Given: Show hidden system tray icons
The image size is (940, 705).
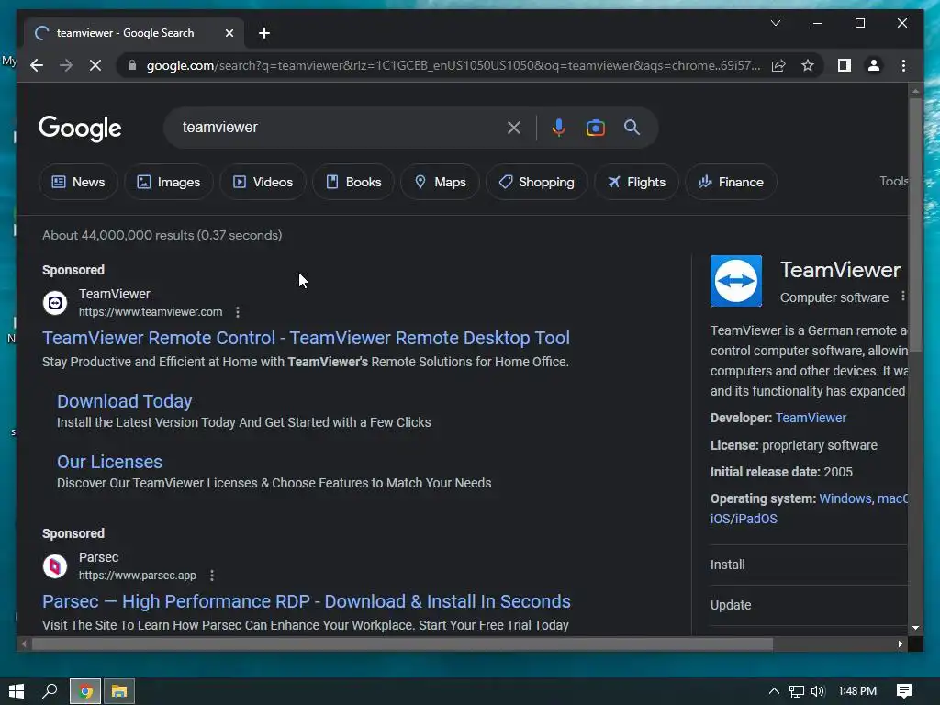Looking at the screenshot, I should click(x=774, y=691).
